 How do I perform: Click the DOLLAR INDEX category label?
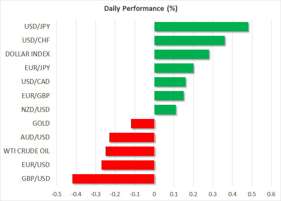tap(28, 54)
